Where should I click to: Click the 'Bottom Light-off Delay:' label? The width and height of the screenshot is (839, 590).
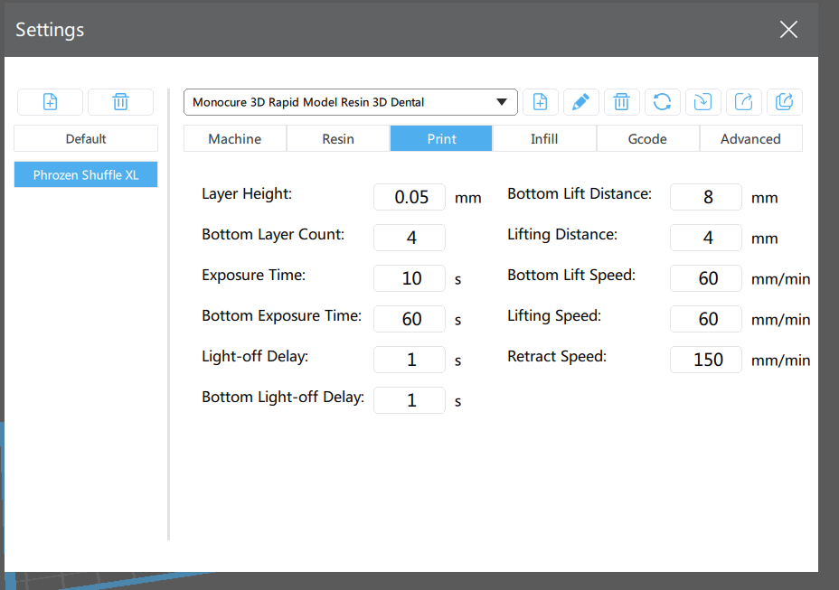coord(283,398)
